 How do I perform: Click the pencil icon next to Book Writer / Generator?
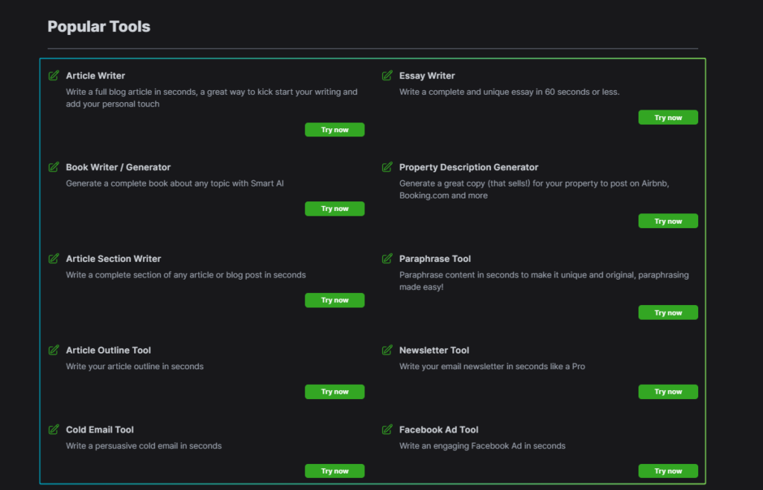pos(54,167)
